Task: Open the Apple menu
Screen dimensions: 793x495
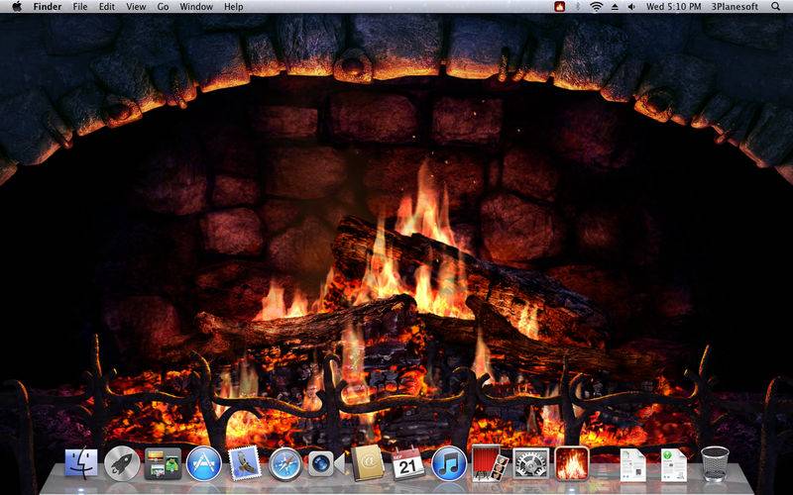Action: pos(17,7)
